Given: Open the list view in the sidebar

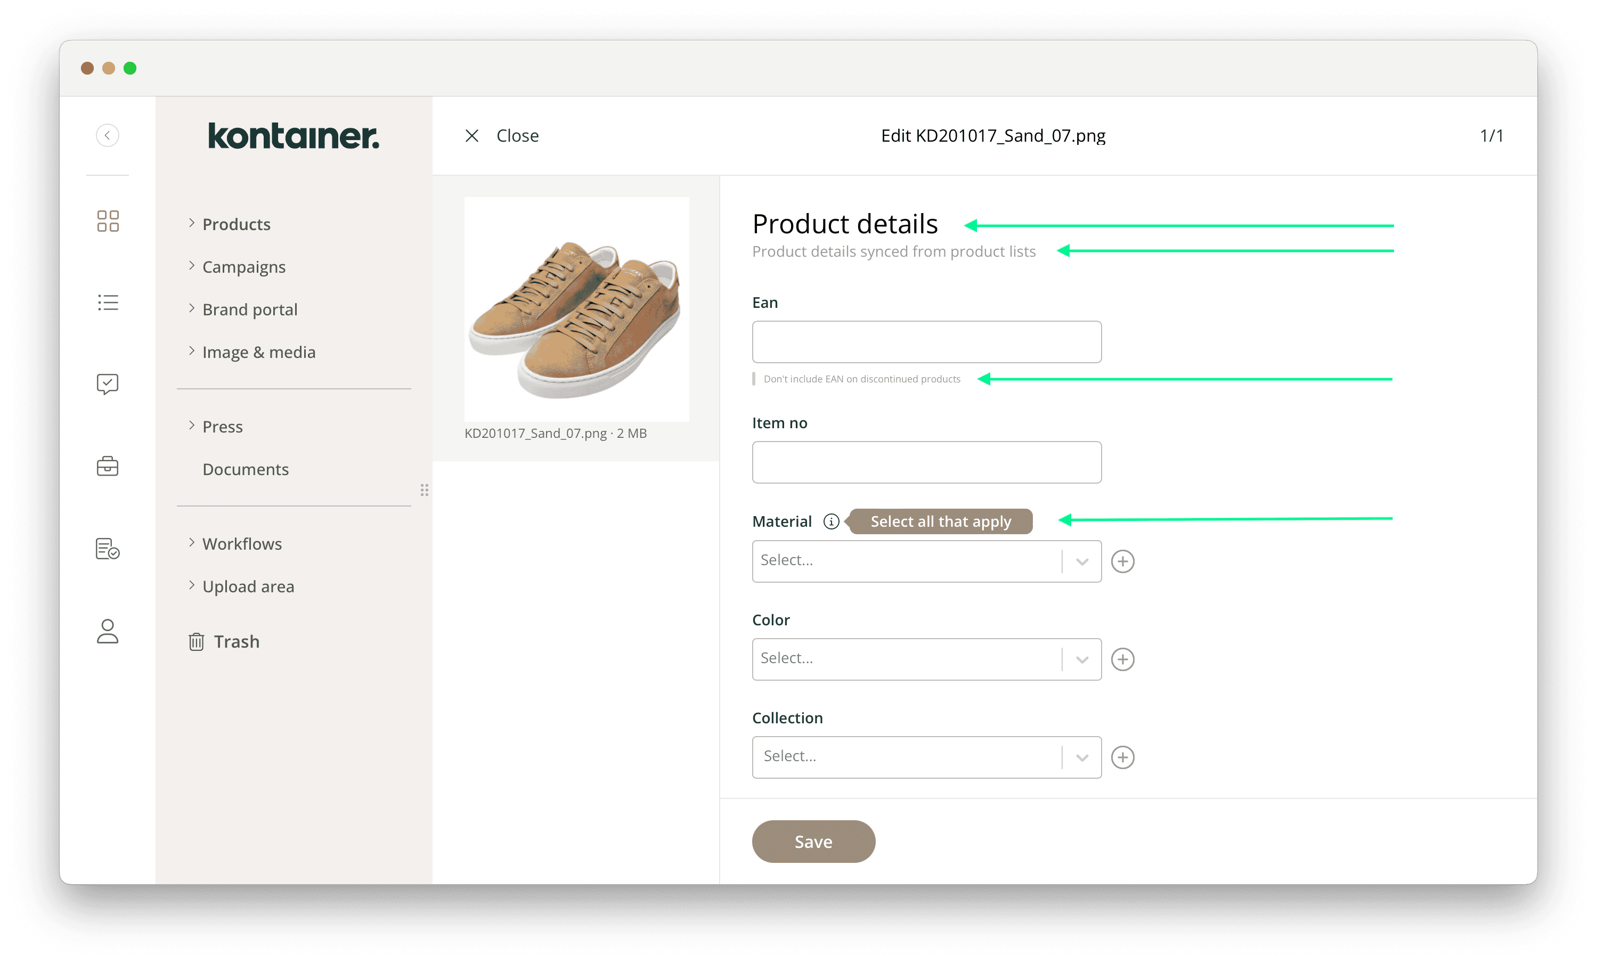Looking at the screenshot, I should tap(108, 302).
